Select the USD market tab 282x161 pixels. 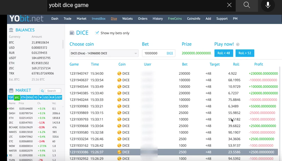(x=46, y=98)
